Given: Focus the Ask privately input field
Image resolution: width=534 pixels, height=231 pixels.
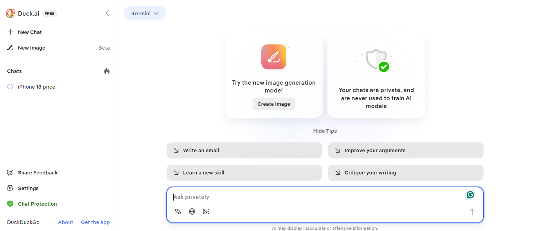Looking at the screenshot, I should (x=313, y=197).
